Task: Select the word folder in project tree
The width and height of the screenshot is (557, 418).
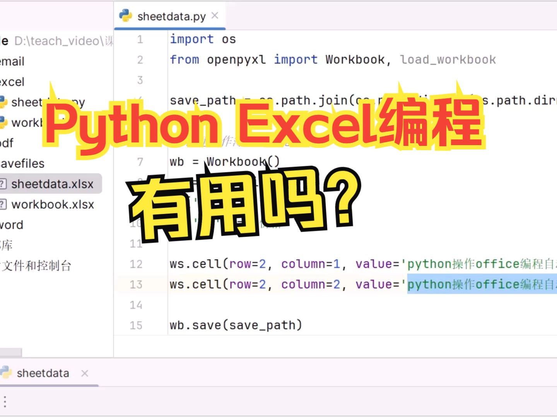Action: point(12,224)
